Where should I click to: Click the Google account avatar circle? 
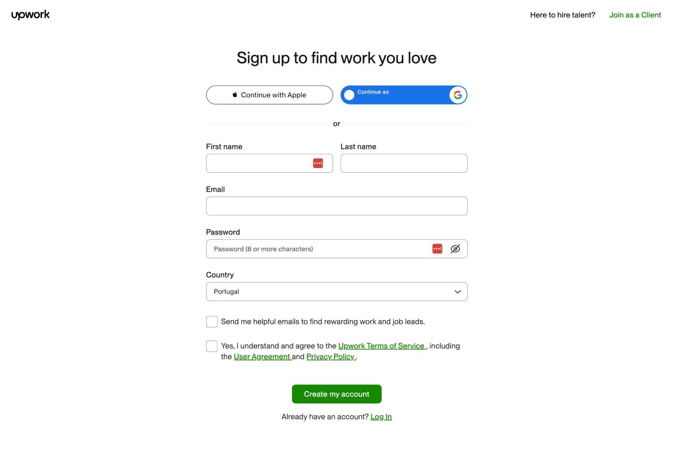(x=349, y=95)
